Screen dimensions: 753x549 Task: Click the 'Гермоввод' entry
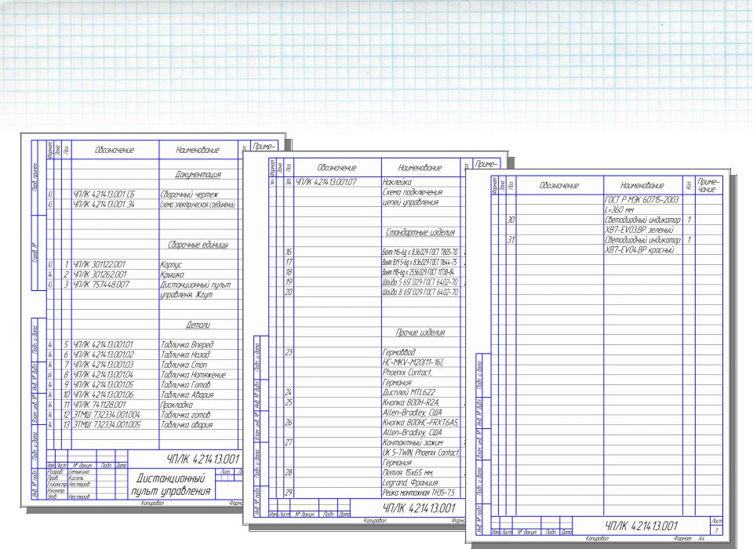pyautogui.click(x=399, y=352)
